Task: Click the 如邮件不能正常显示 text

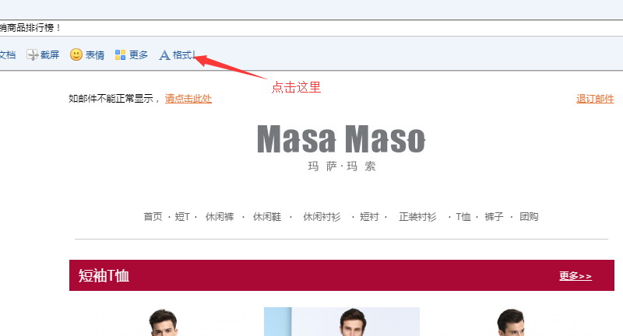Action: click(111, 98)
